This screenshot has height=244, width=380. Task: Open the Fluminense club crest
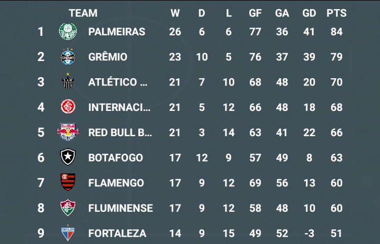[x=68, y=208]
